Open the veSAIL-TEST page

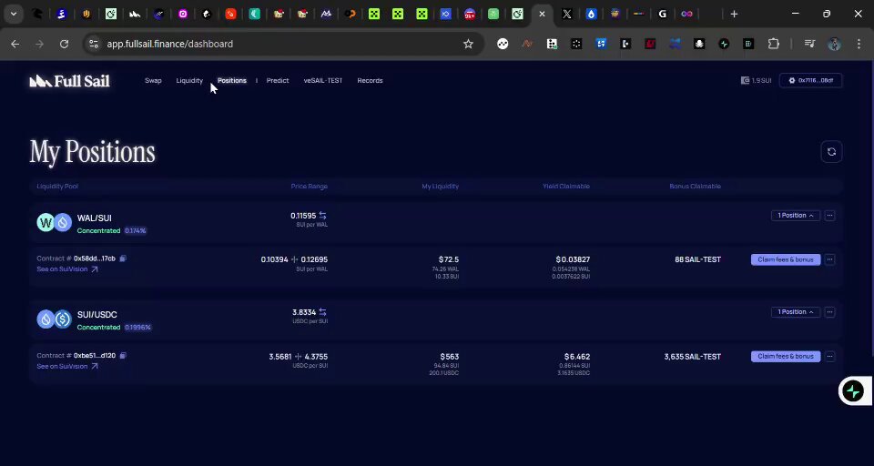(x=322, y=80)
